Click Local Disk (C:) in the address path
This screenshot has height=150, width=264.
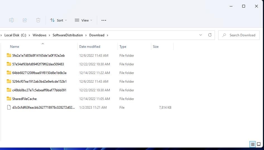point(15,35)
